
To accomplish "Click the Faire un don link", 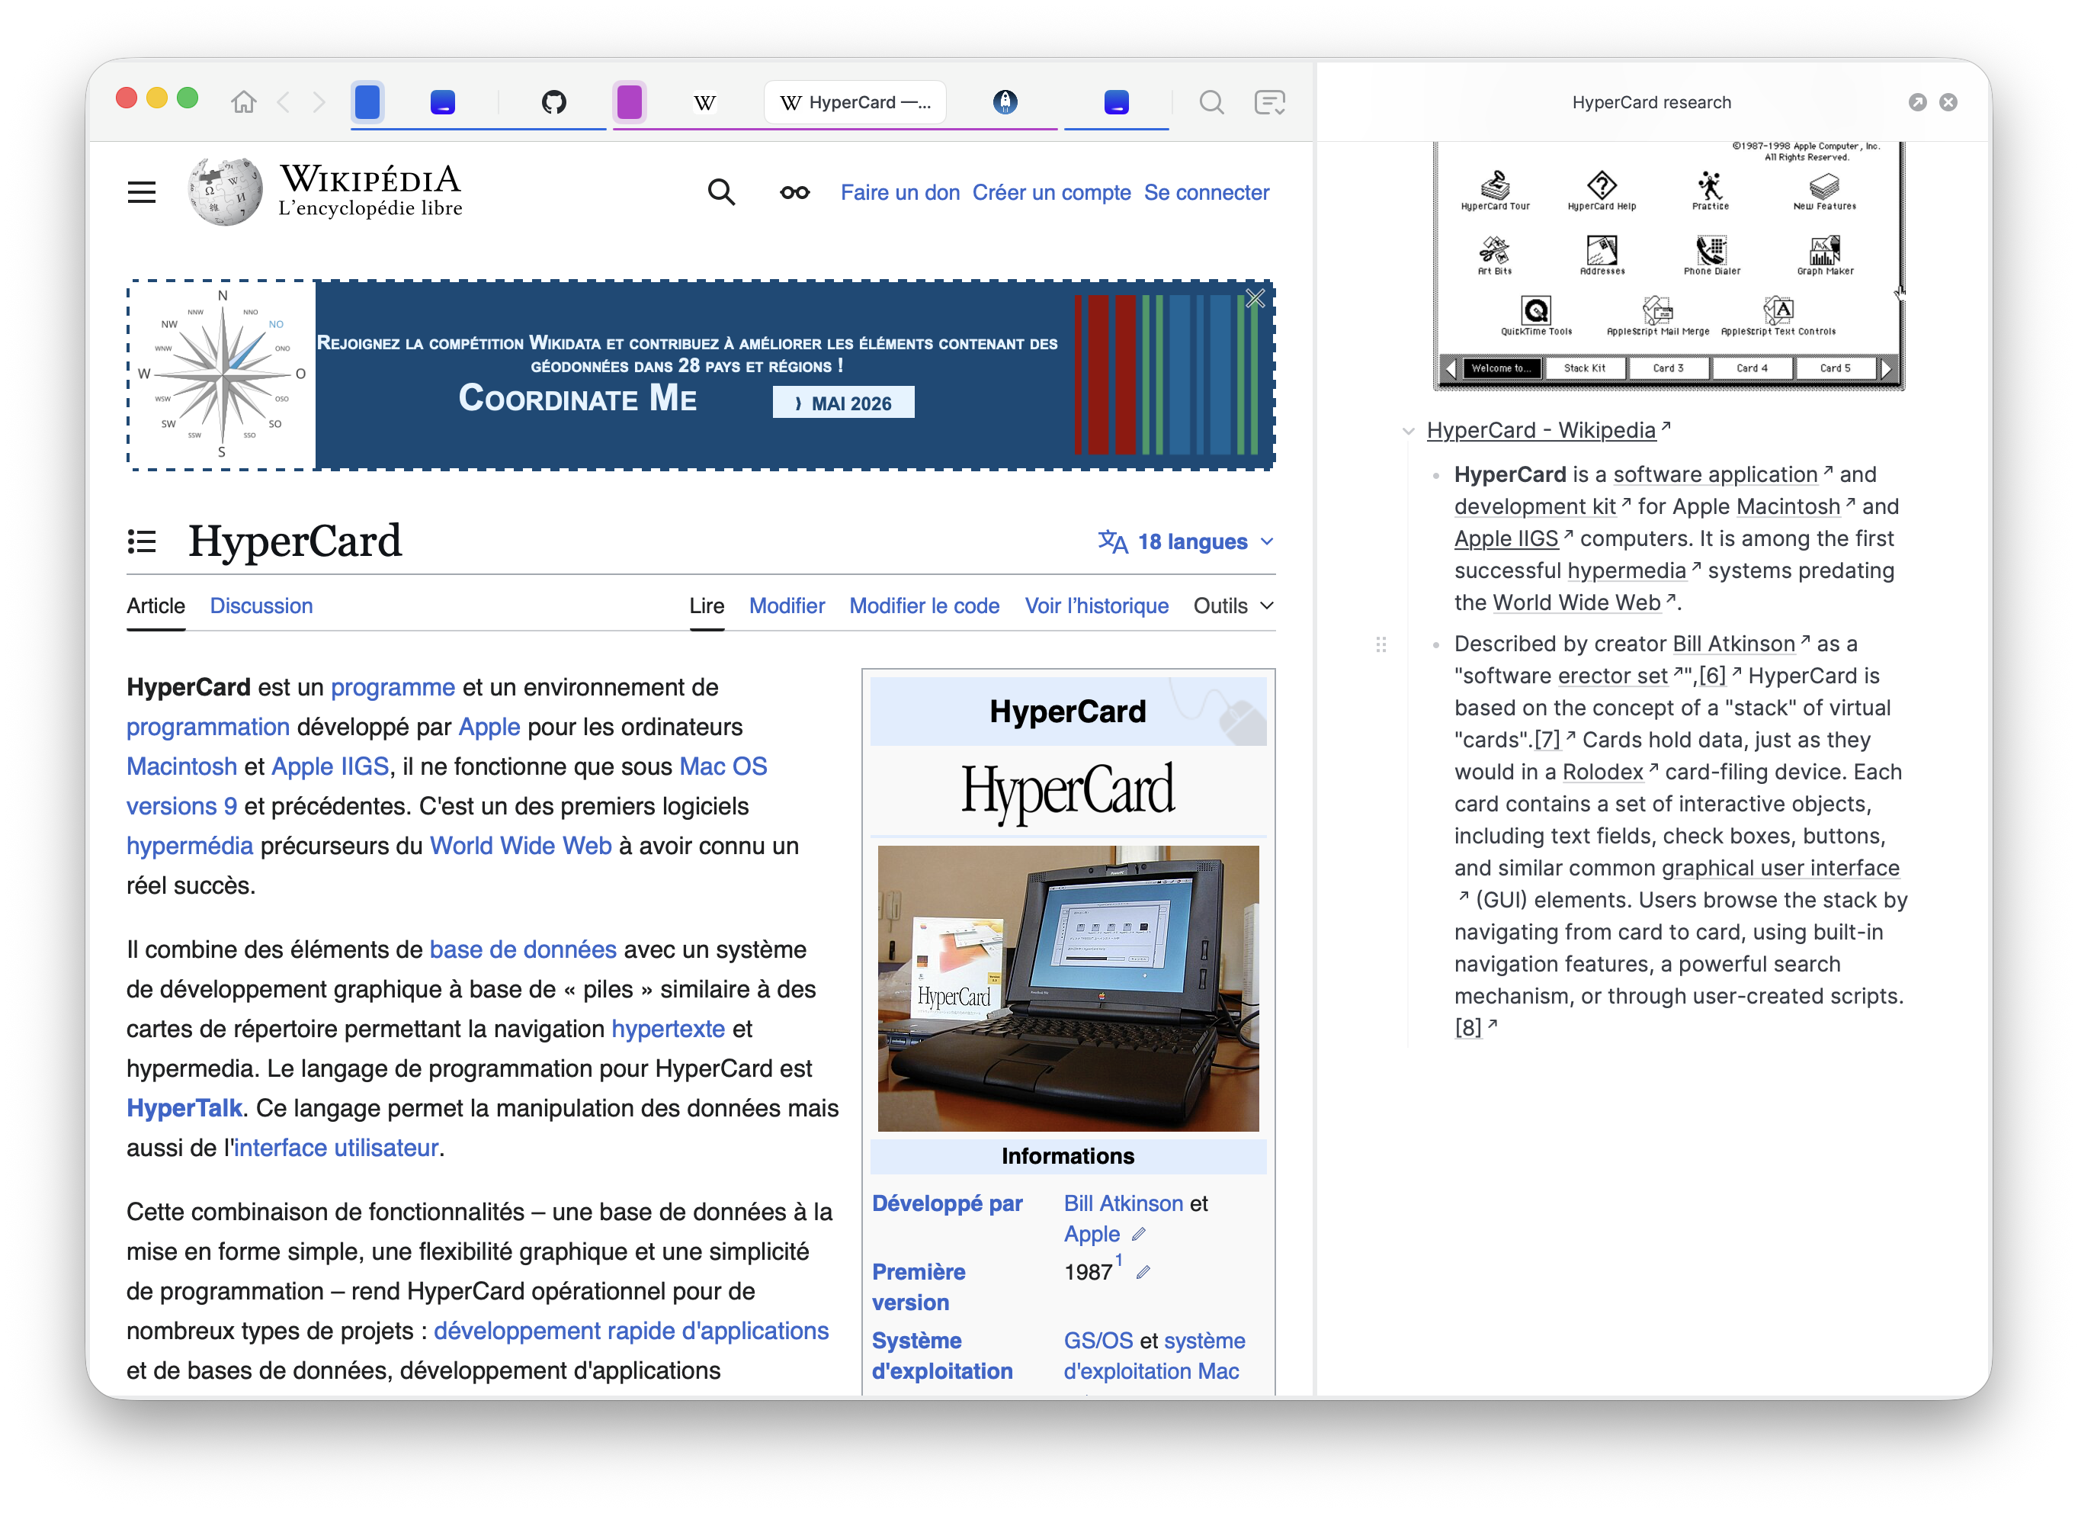I will tap(901, 192).
